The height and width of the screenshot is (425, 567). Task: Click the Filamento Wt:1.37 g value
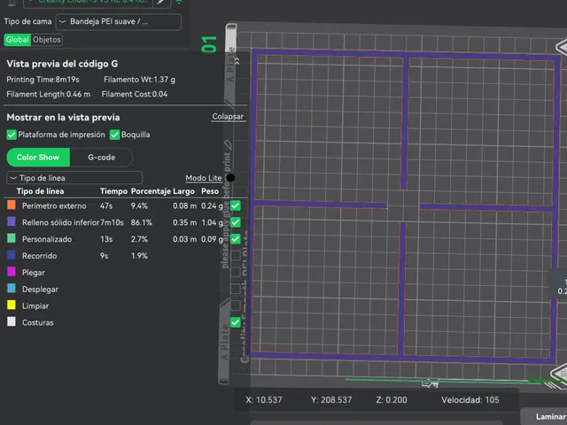point(139,80)
